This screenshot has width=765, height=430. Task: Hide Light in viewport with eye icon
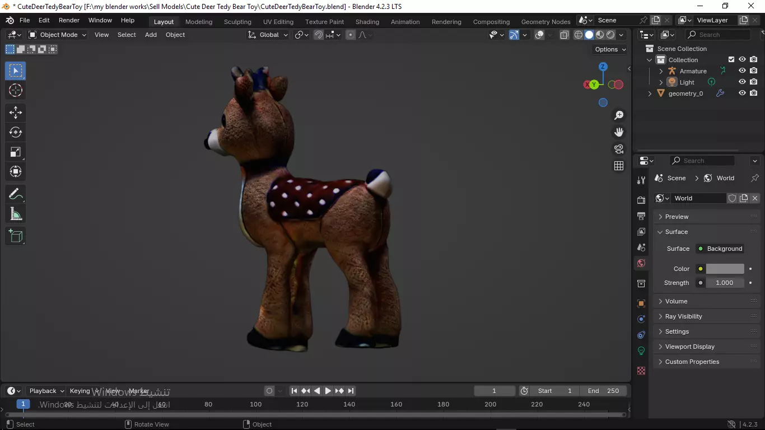point(742,82)
